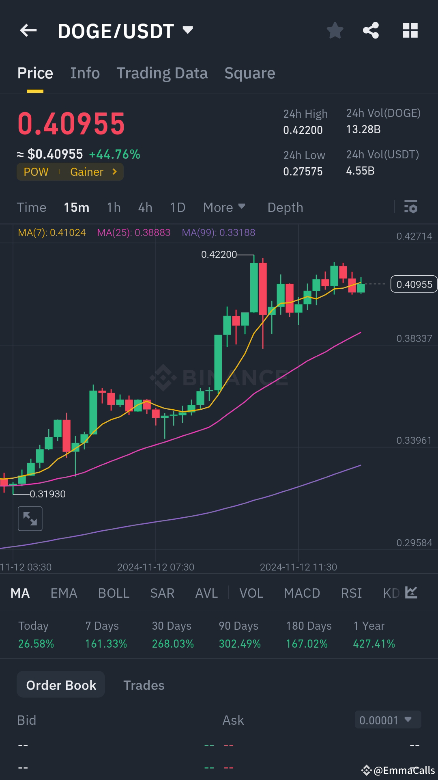
Task: Expand chart to fullscreen with arrows icon
Action: (x=30, y=519)
